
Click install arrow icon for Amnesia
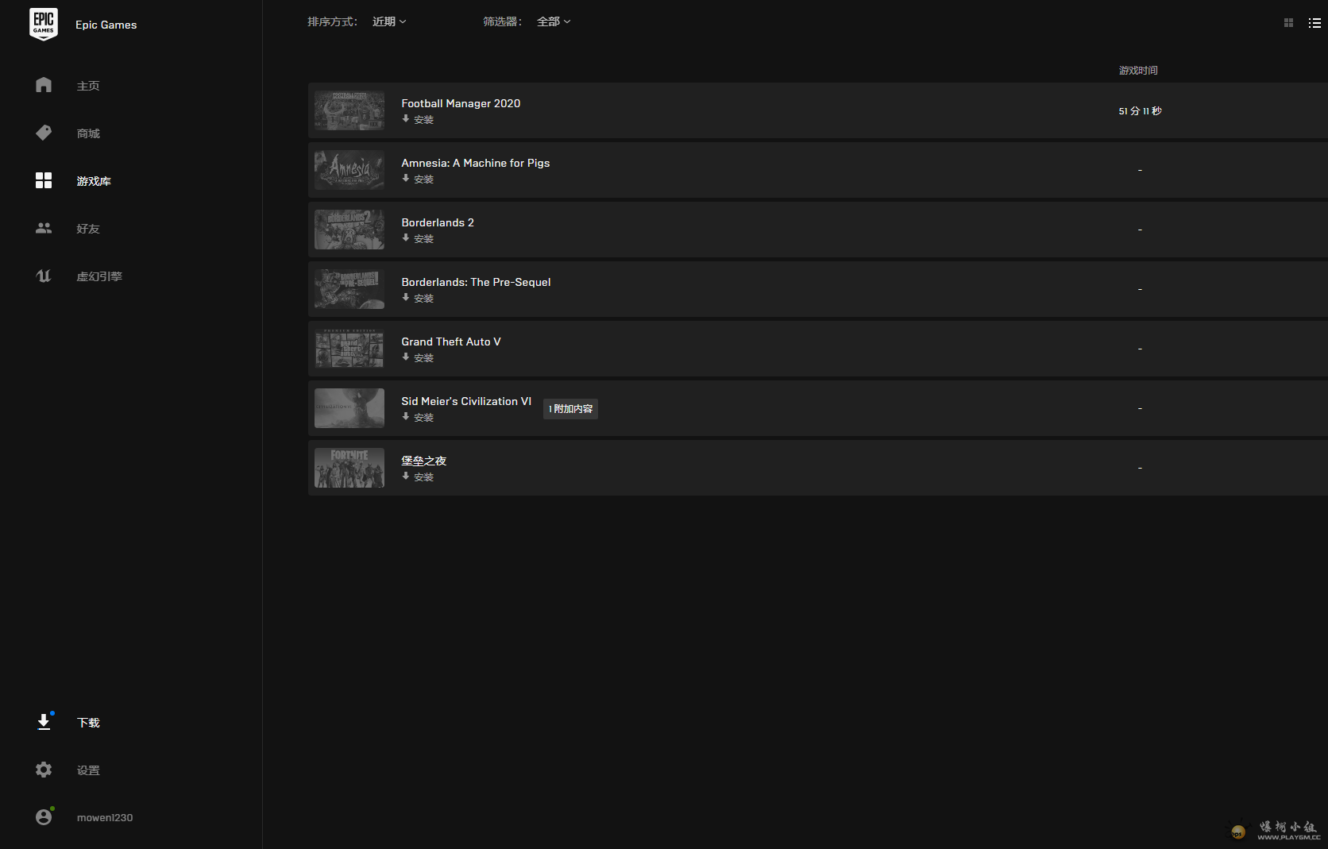pyautogui.click(x=406, y=179)
